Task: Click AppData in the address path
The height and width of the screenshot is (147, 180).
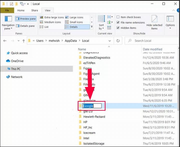Action: click(x=71, y=41)
